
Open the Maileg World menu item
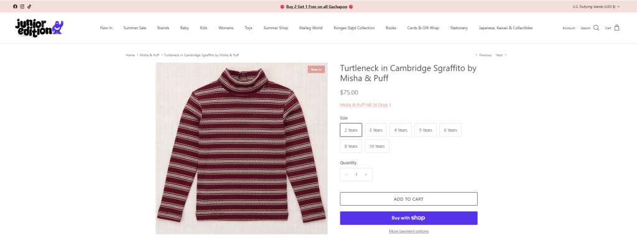pos(311,28)
